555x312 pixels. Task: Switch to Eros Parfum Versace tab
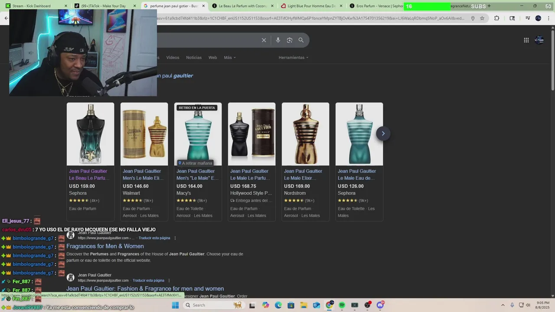click(x=376, y=6)
